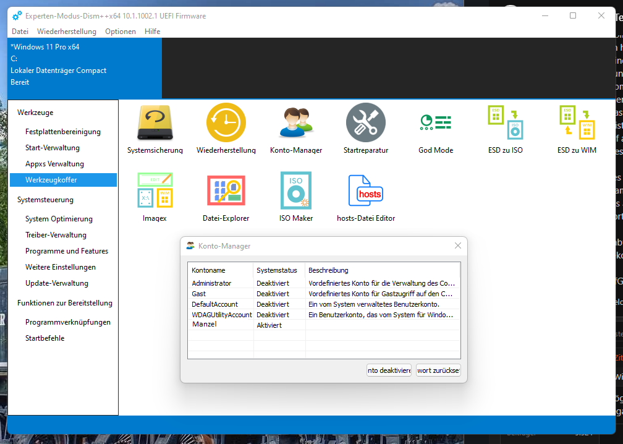Select the Administrator account row
This screenshot has height=444, width=623.
324,283
